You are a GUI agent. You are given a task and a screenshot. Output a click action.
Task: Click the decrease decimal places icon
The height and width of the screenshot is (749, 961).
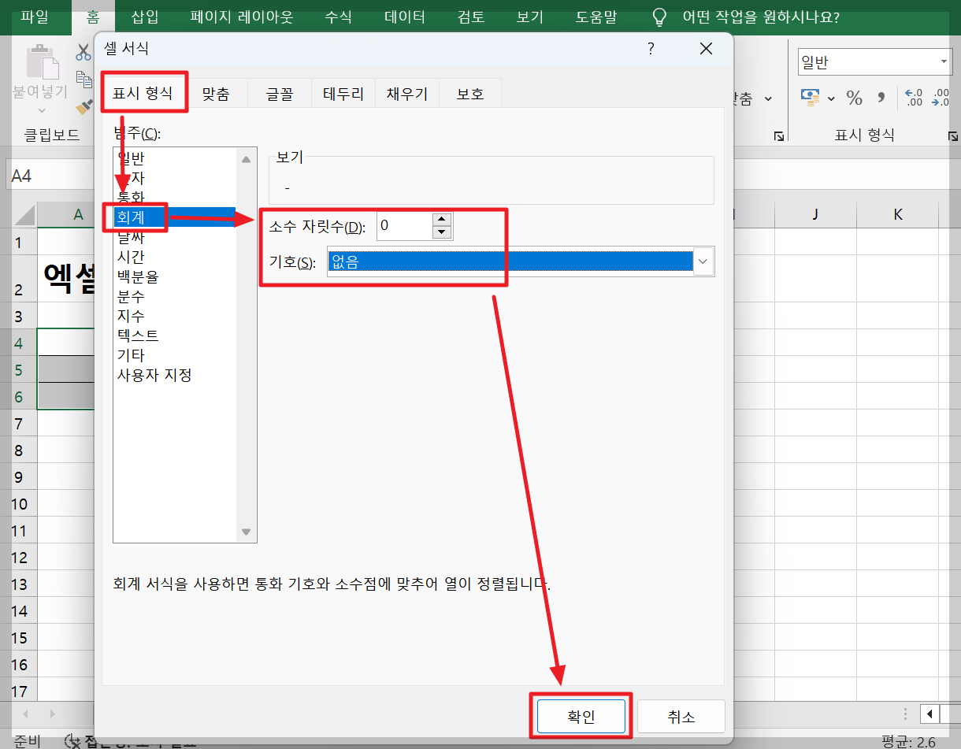point(941,98)
